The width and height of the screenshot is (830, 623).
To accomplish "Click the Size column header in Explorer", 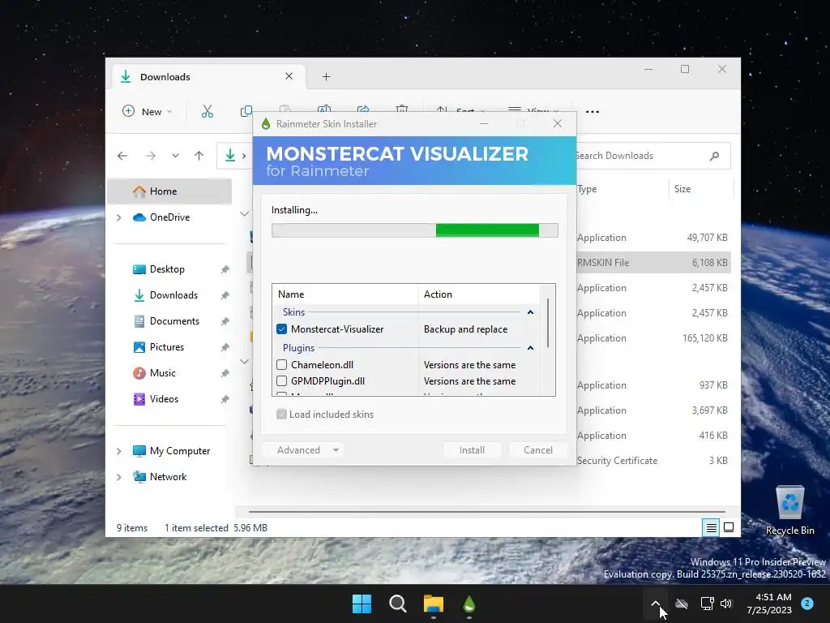I will 701,188.
